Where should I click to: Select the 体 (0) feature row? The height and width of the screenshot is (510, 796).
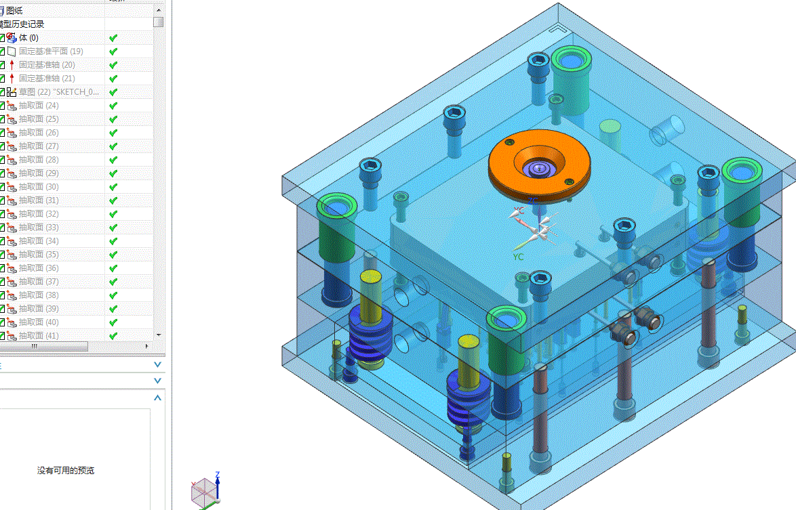(28, 37)
